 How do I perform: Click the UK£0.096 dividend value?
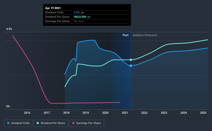point(80,17)
